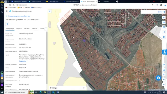
Task: Add the land parcel to favorites (star)
Action: click(7, 24)
